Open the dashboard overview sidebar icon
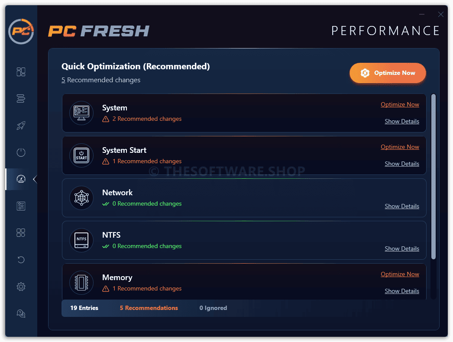The image size is (453, 342). pyautogui.click(x=21, y=71)
